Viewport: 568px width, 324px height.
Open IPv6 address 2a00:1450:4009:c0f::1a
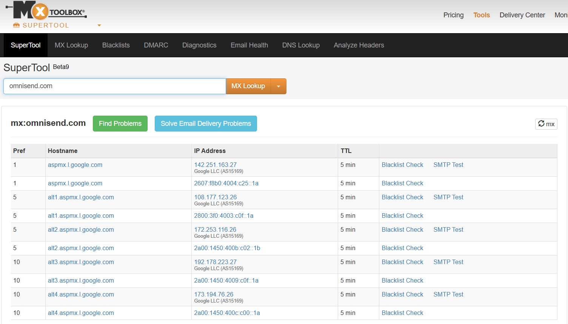pos(226,280)
